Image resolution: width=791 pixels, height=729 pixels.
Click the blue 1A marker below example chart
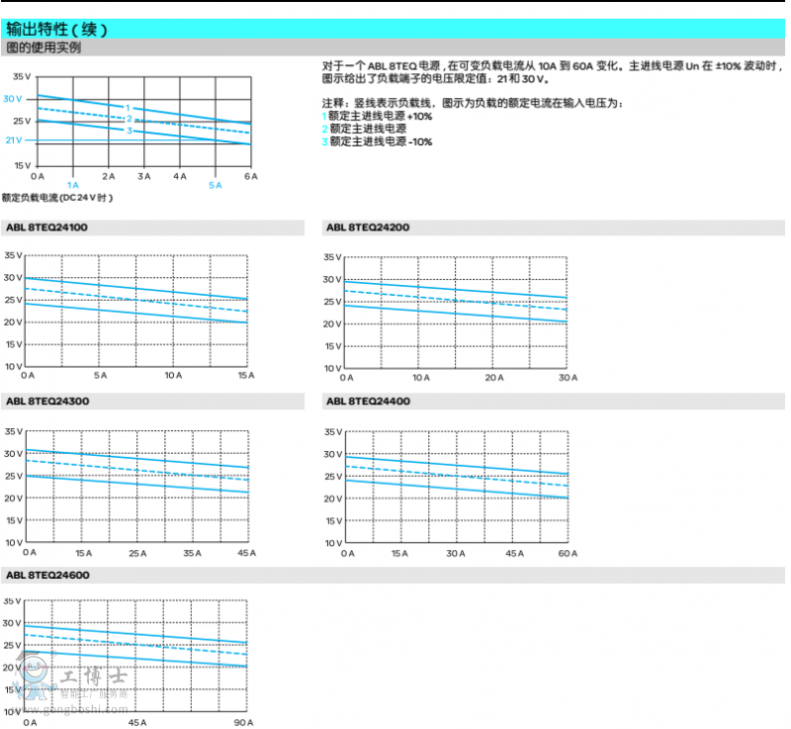[x=72, y=185]
